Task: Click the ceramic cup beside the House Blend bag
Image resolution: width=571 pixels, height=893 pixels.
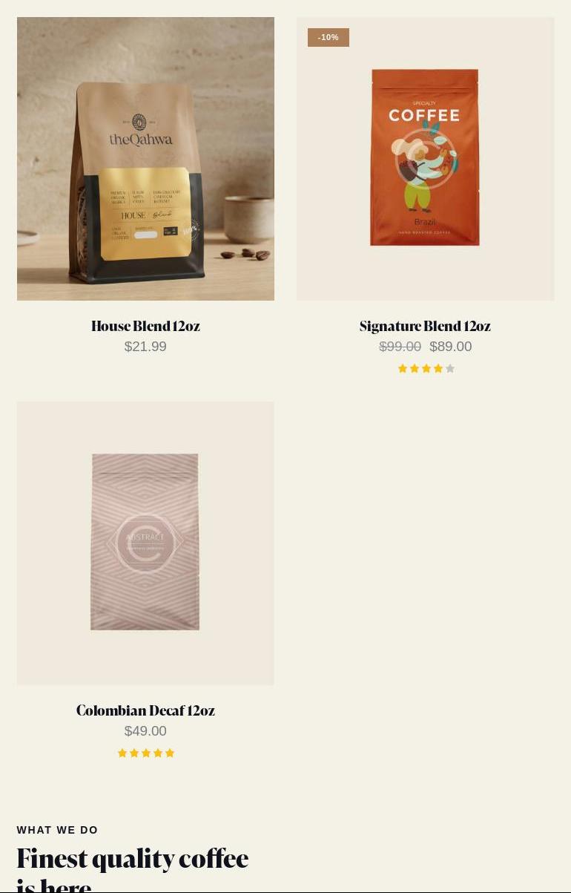Action: (248, 219)
